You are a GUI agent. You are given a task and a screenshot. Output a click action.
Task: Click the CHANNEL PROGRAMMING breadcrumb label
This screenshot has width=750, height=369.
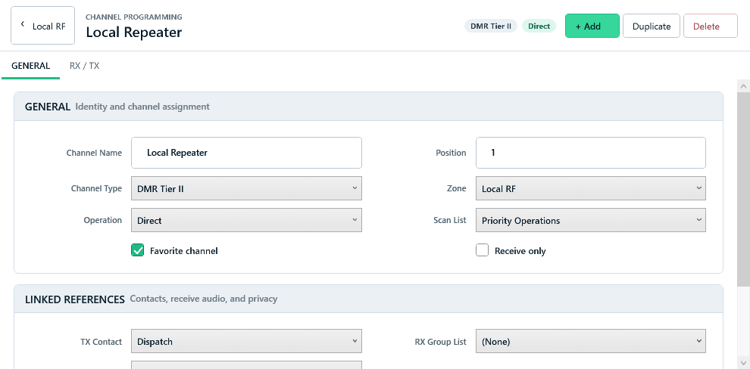tap(134, 17)
